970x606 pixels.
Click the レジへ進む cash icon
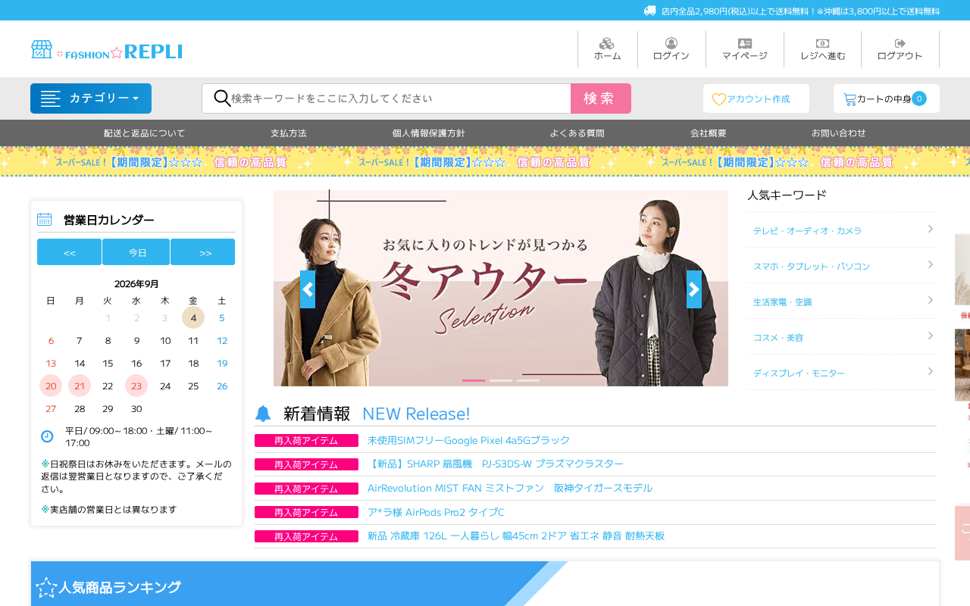tap(822, 44)
